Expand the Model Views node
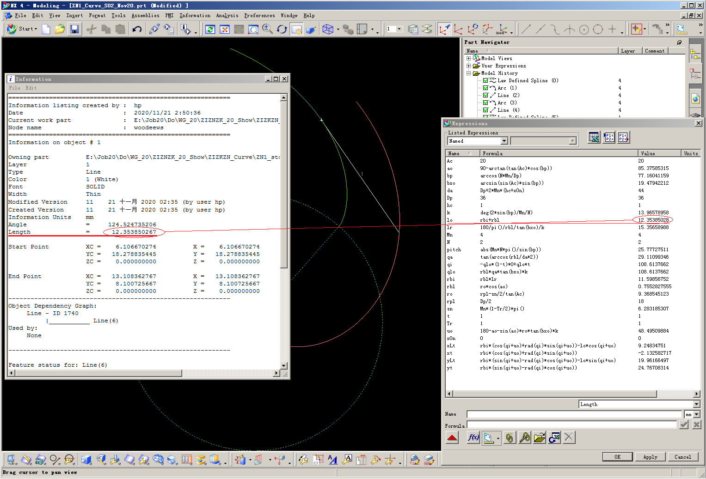The height and width of the screenshot is (479, 706). click(468, 58)
